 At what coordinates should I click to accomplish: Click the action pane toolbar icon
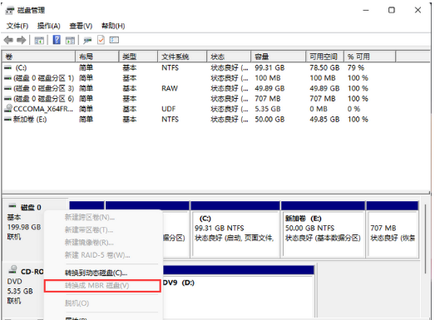point(70,41)
